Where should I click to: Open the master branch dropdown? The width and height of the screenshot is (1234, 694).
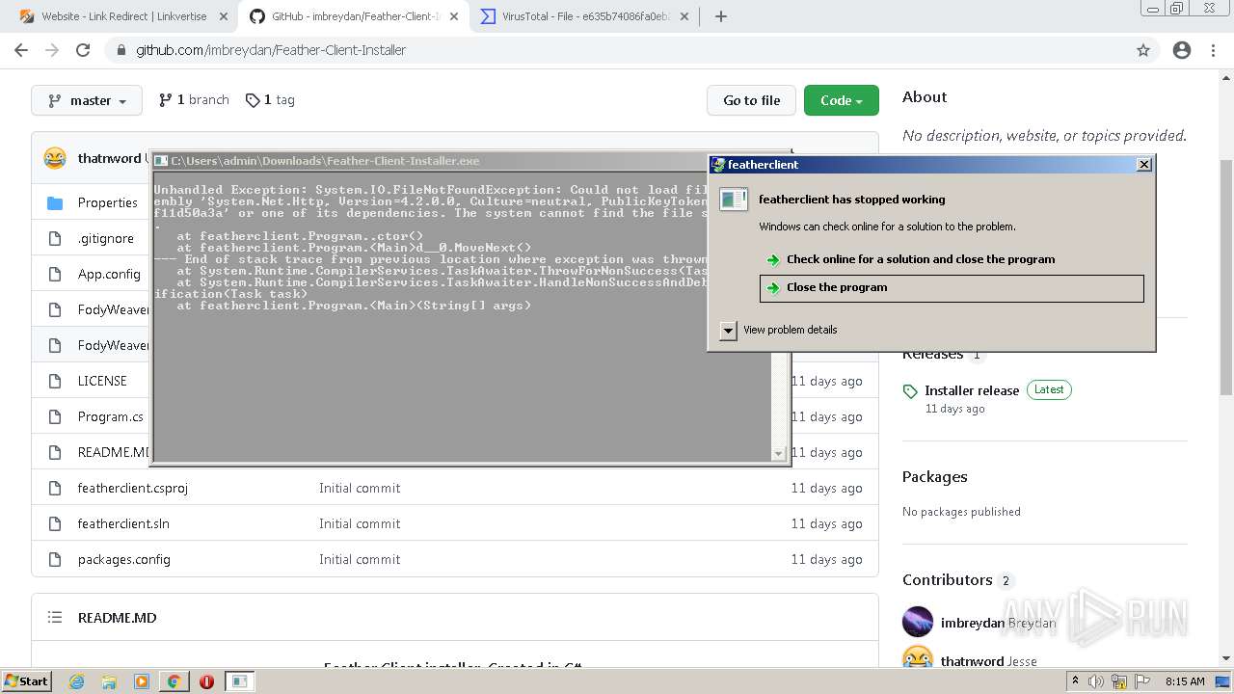tap(87, 100)
